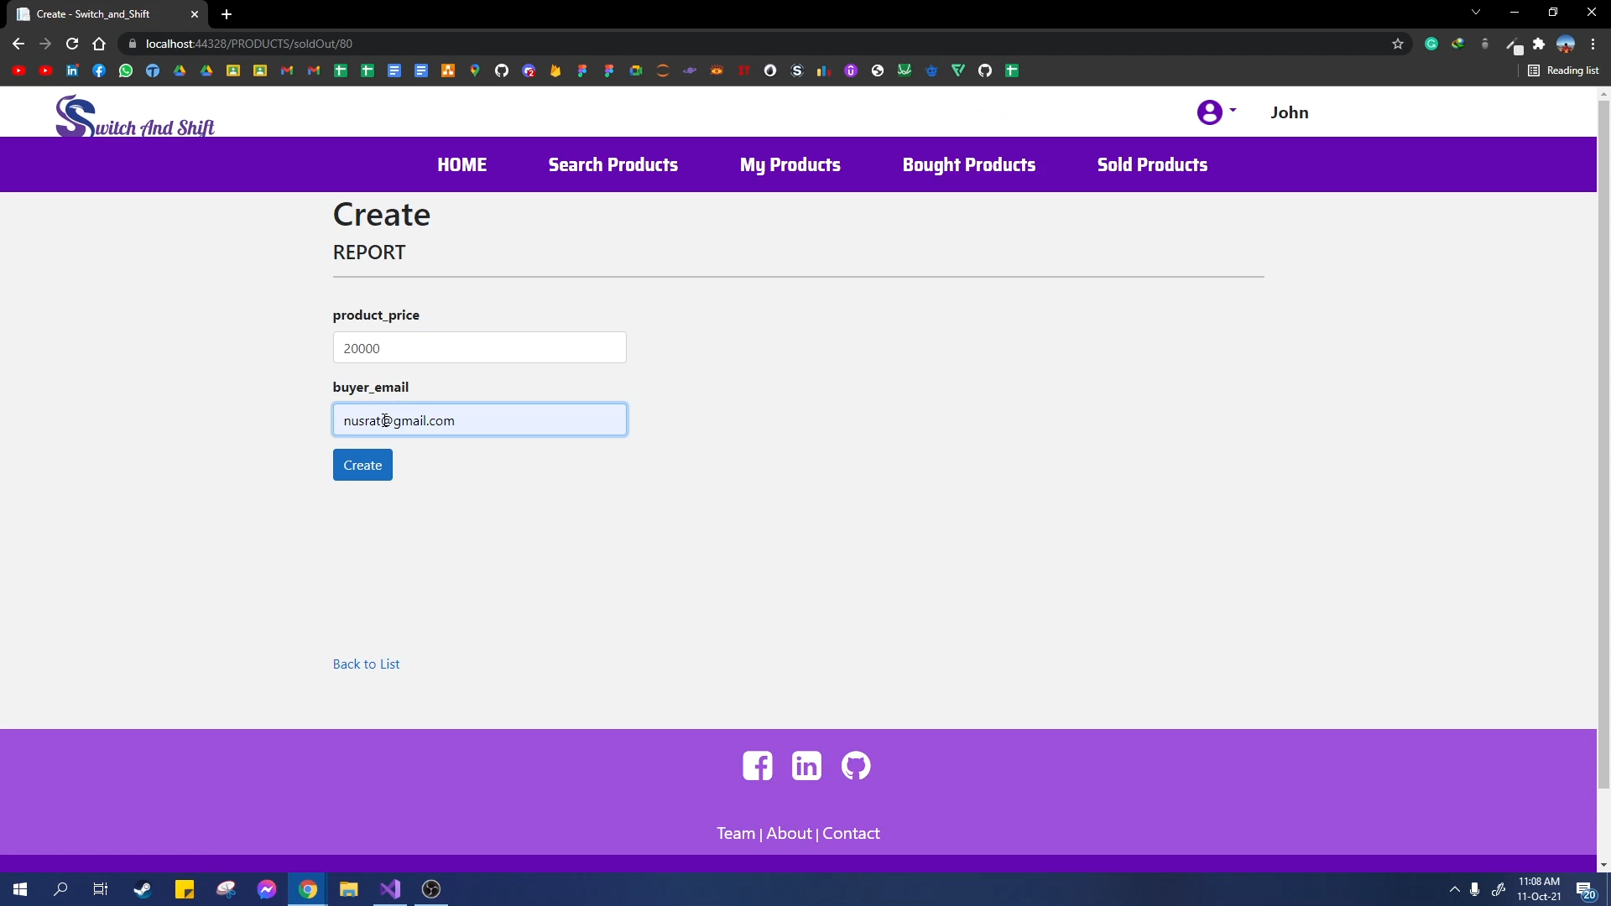Bookmark page with star icon
Screen dimensions: 1611x906
tap(1398, 44)
